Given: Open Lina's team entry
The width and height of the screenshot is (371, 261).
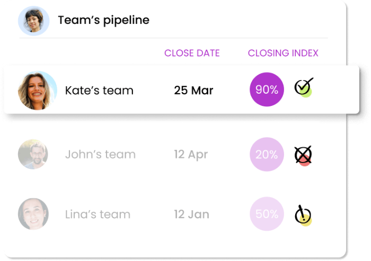Looking at the screenshot, I should (98, 214).
